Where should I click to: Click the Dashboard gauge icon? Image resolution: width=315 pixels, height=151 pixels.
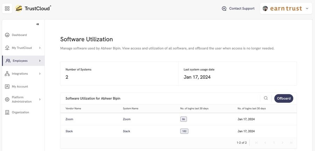pyautogui.click(x=7, y=35)
